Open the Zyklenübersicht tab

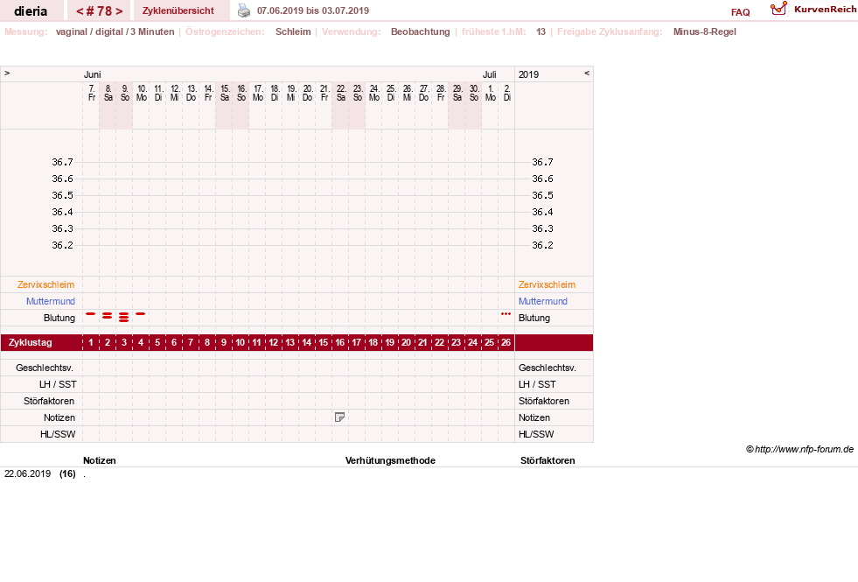click(x=178, y=11)
